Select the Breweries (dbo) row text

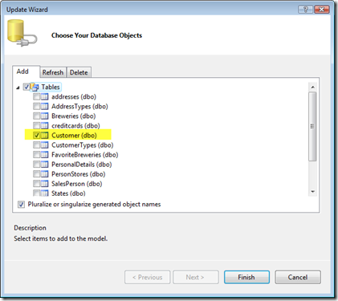74,116
